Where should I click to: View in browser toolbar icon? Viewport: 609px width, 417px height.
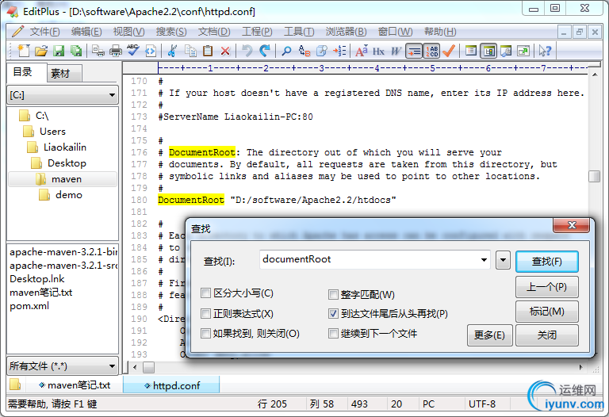click(151, 51)
